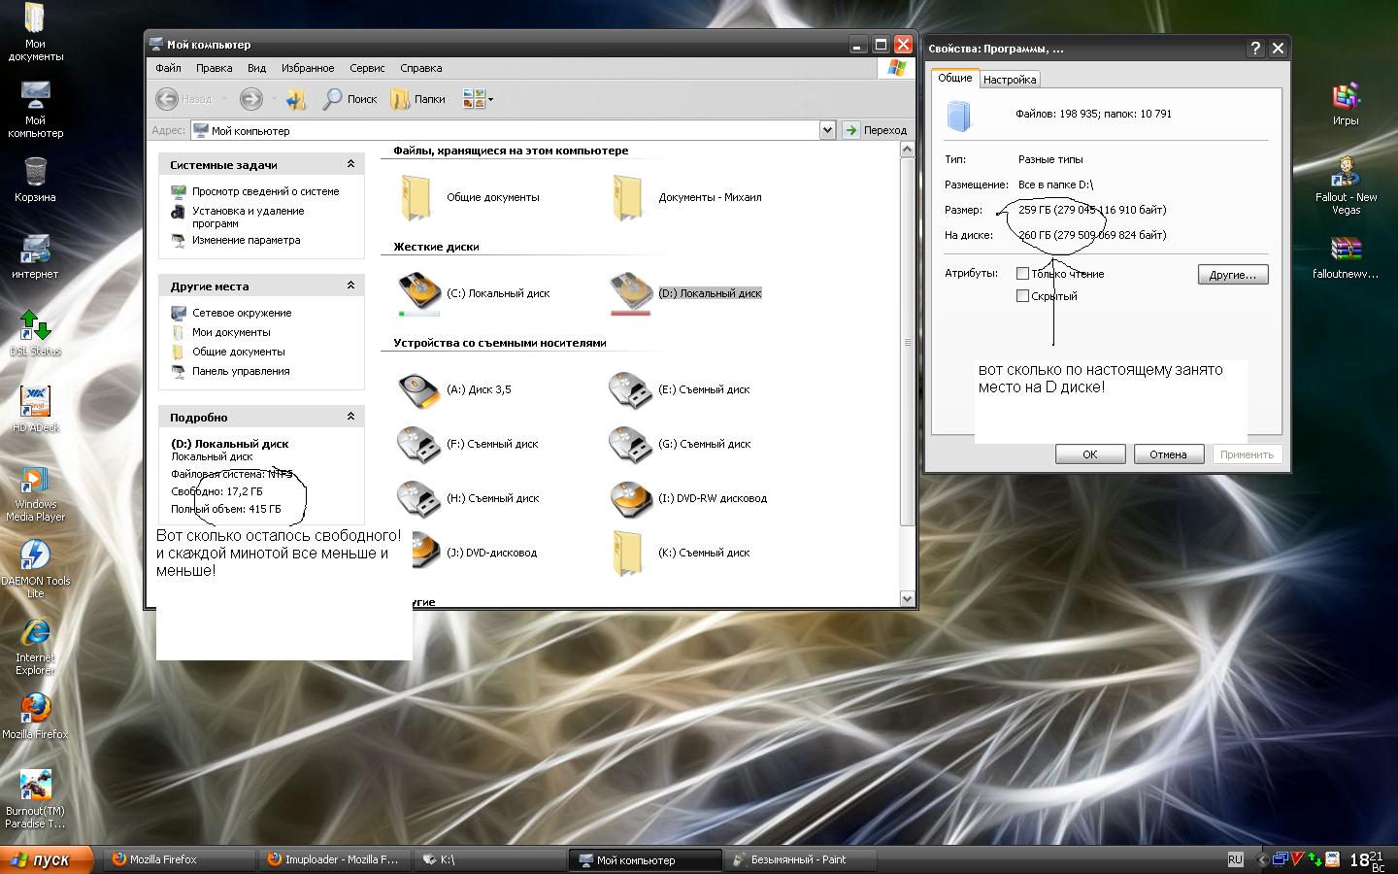Collapse the Системные задачи panel
Image resolution: width=1398 pixels, height=874 pixels.
[x=350, y=164]
